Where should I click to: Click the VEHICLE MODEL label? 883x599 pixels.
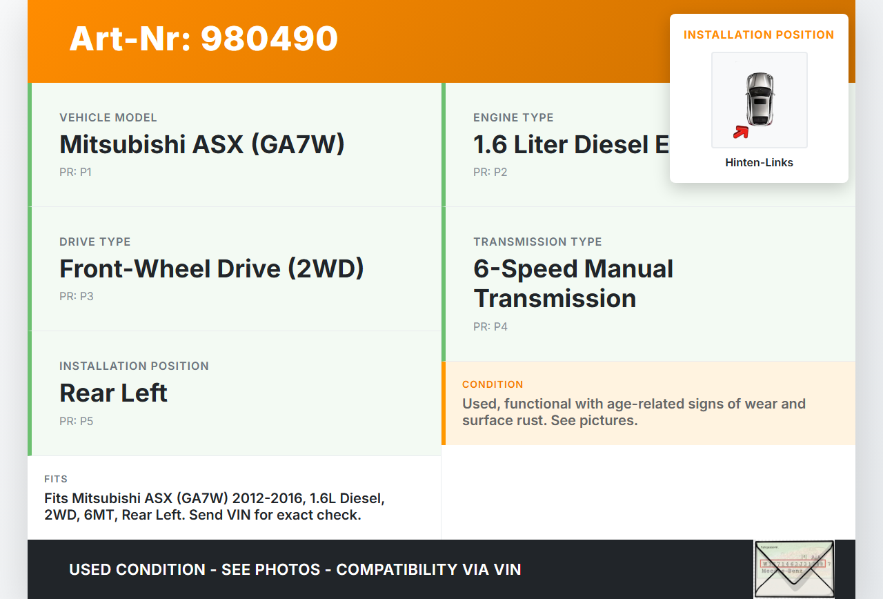coord(108,118)
